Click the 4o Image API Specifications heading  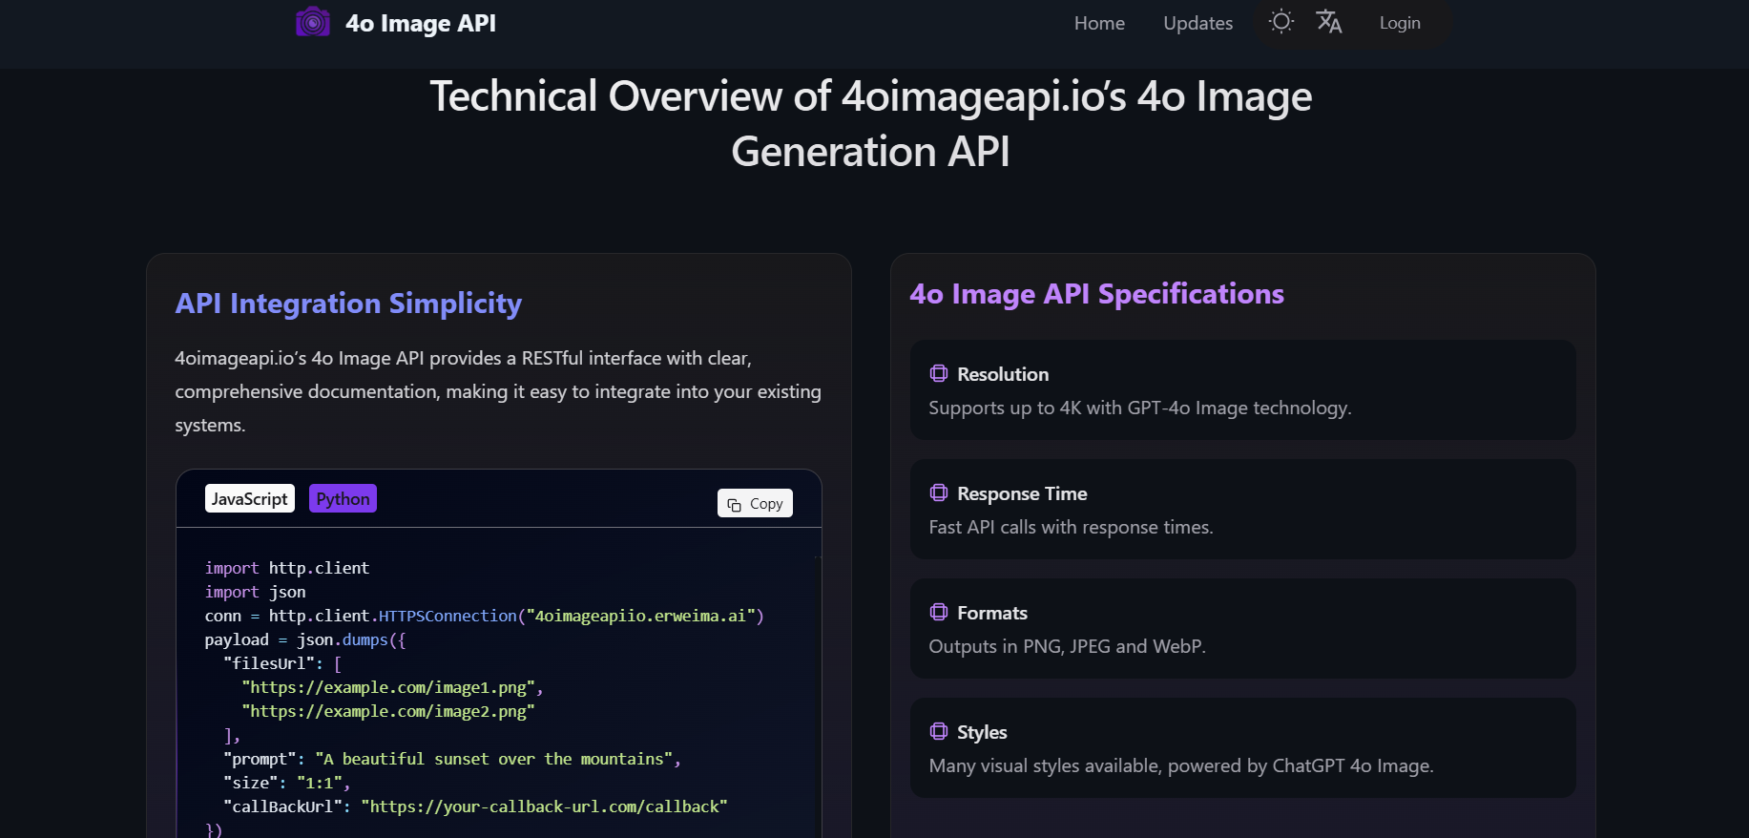tap(1096, 294)
